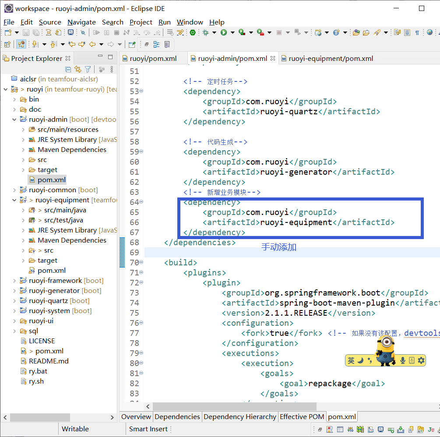Fold the dependency block at line 53
This screenshot has height=437, width=440.
(141, 91)
